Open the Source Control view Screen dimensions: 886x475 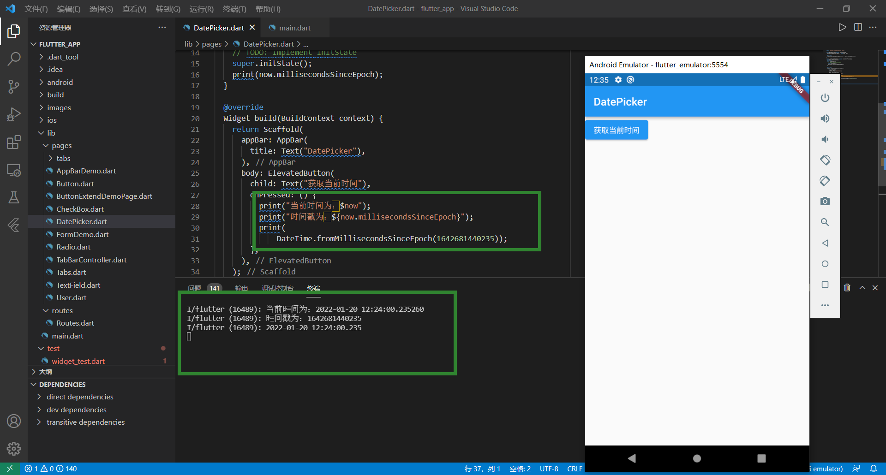coord(14,86)
